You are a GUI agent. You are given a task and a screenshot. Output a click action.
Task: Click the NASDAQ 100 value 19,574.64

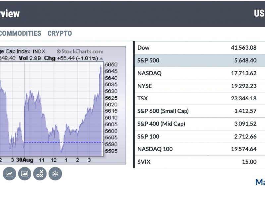pos(244,149)
